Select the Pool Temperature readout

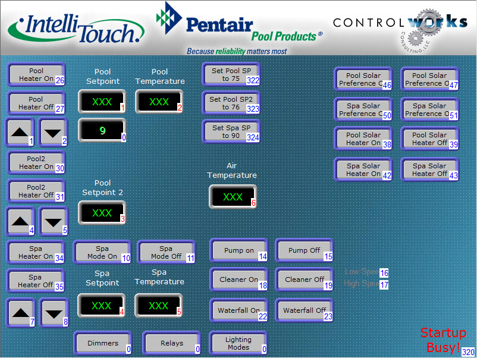click(x=159, y=102)
